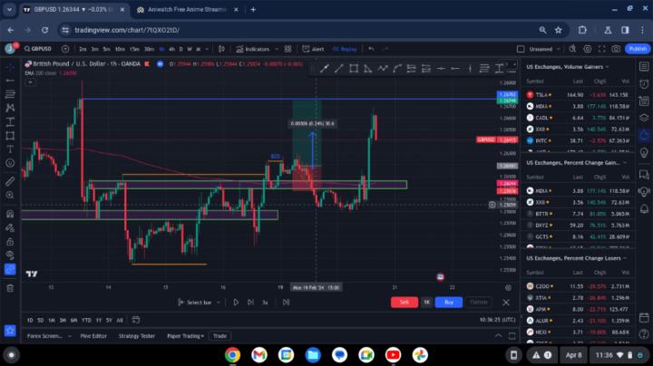Select vertical line tool in favorites bar

pos(470,69)
